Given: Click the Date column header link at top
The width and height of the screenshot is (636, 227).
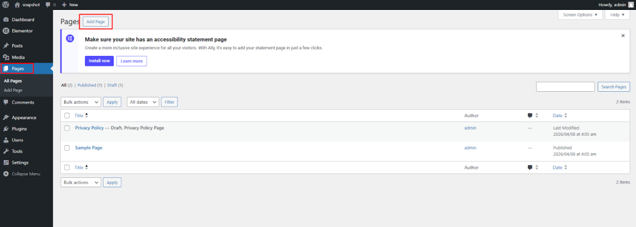Looking at the screenshot, I should pyautogui.click(x=557, y=115).
